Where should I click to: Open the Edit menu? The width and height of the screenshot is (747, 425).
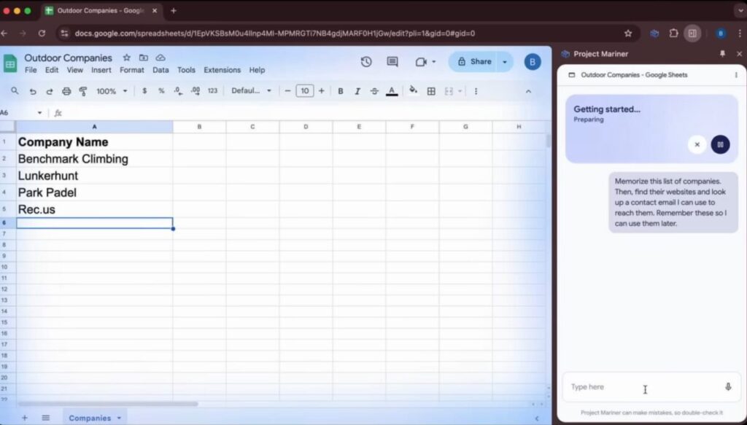[x=52, y=70]
